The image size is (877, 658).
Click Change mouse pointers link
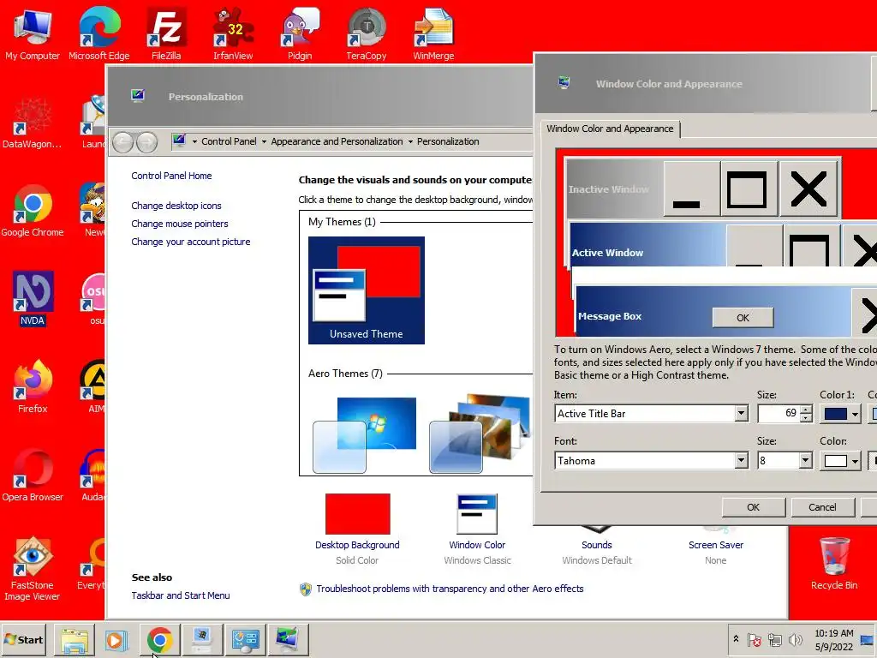[x=180, y=224]
